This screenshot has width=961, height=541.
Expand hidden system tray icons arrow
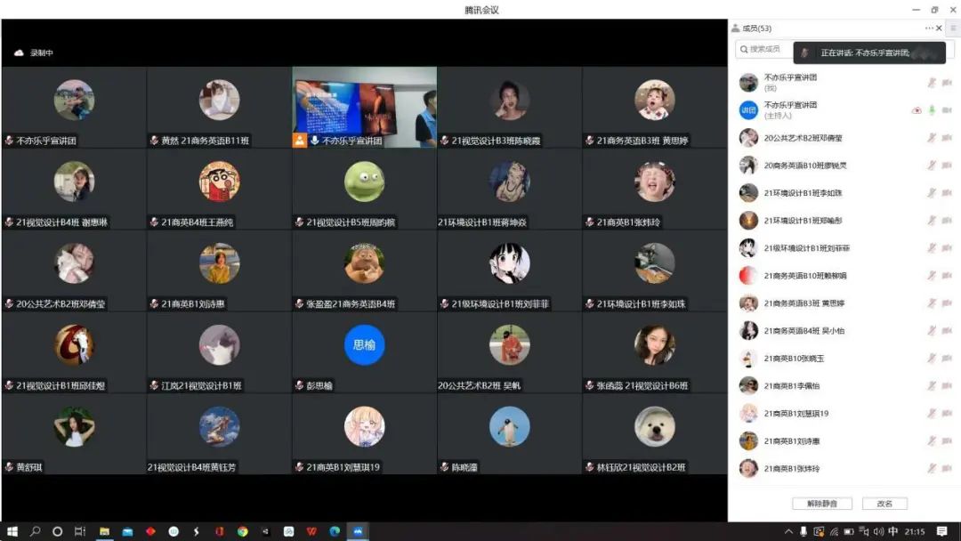click(x=787, y=531)
